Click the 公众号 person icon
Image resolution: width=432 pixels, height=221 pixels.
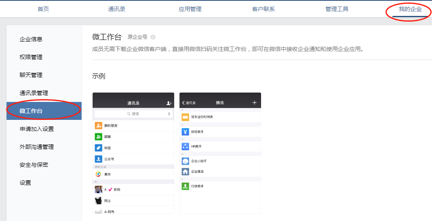coord(98,159)
